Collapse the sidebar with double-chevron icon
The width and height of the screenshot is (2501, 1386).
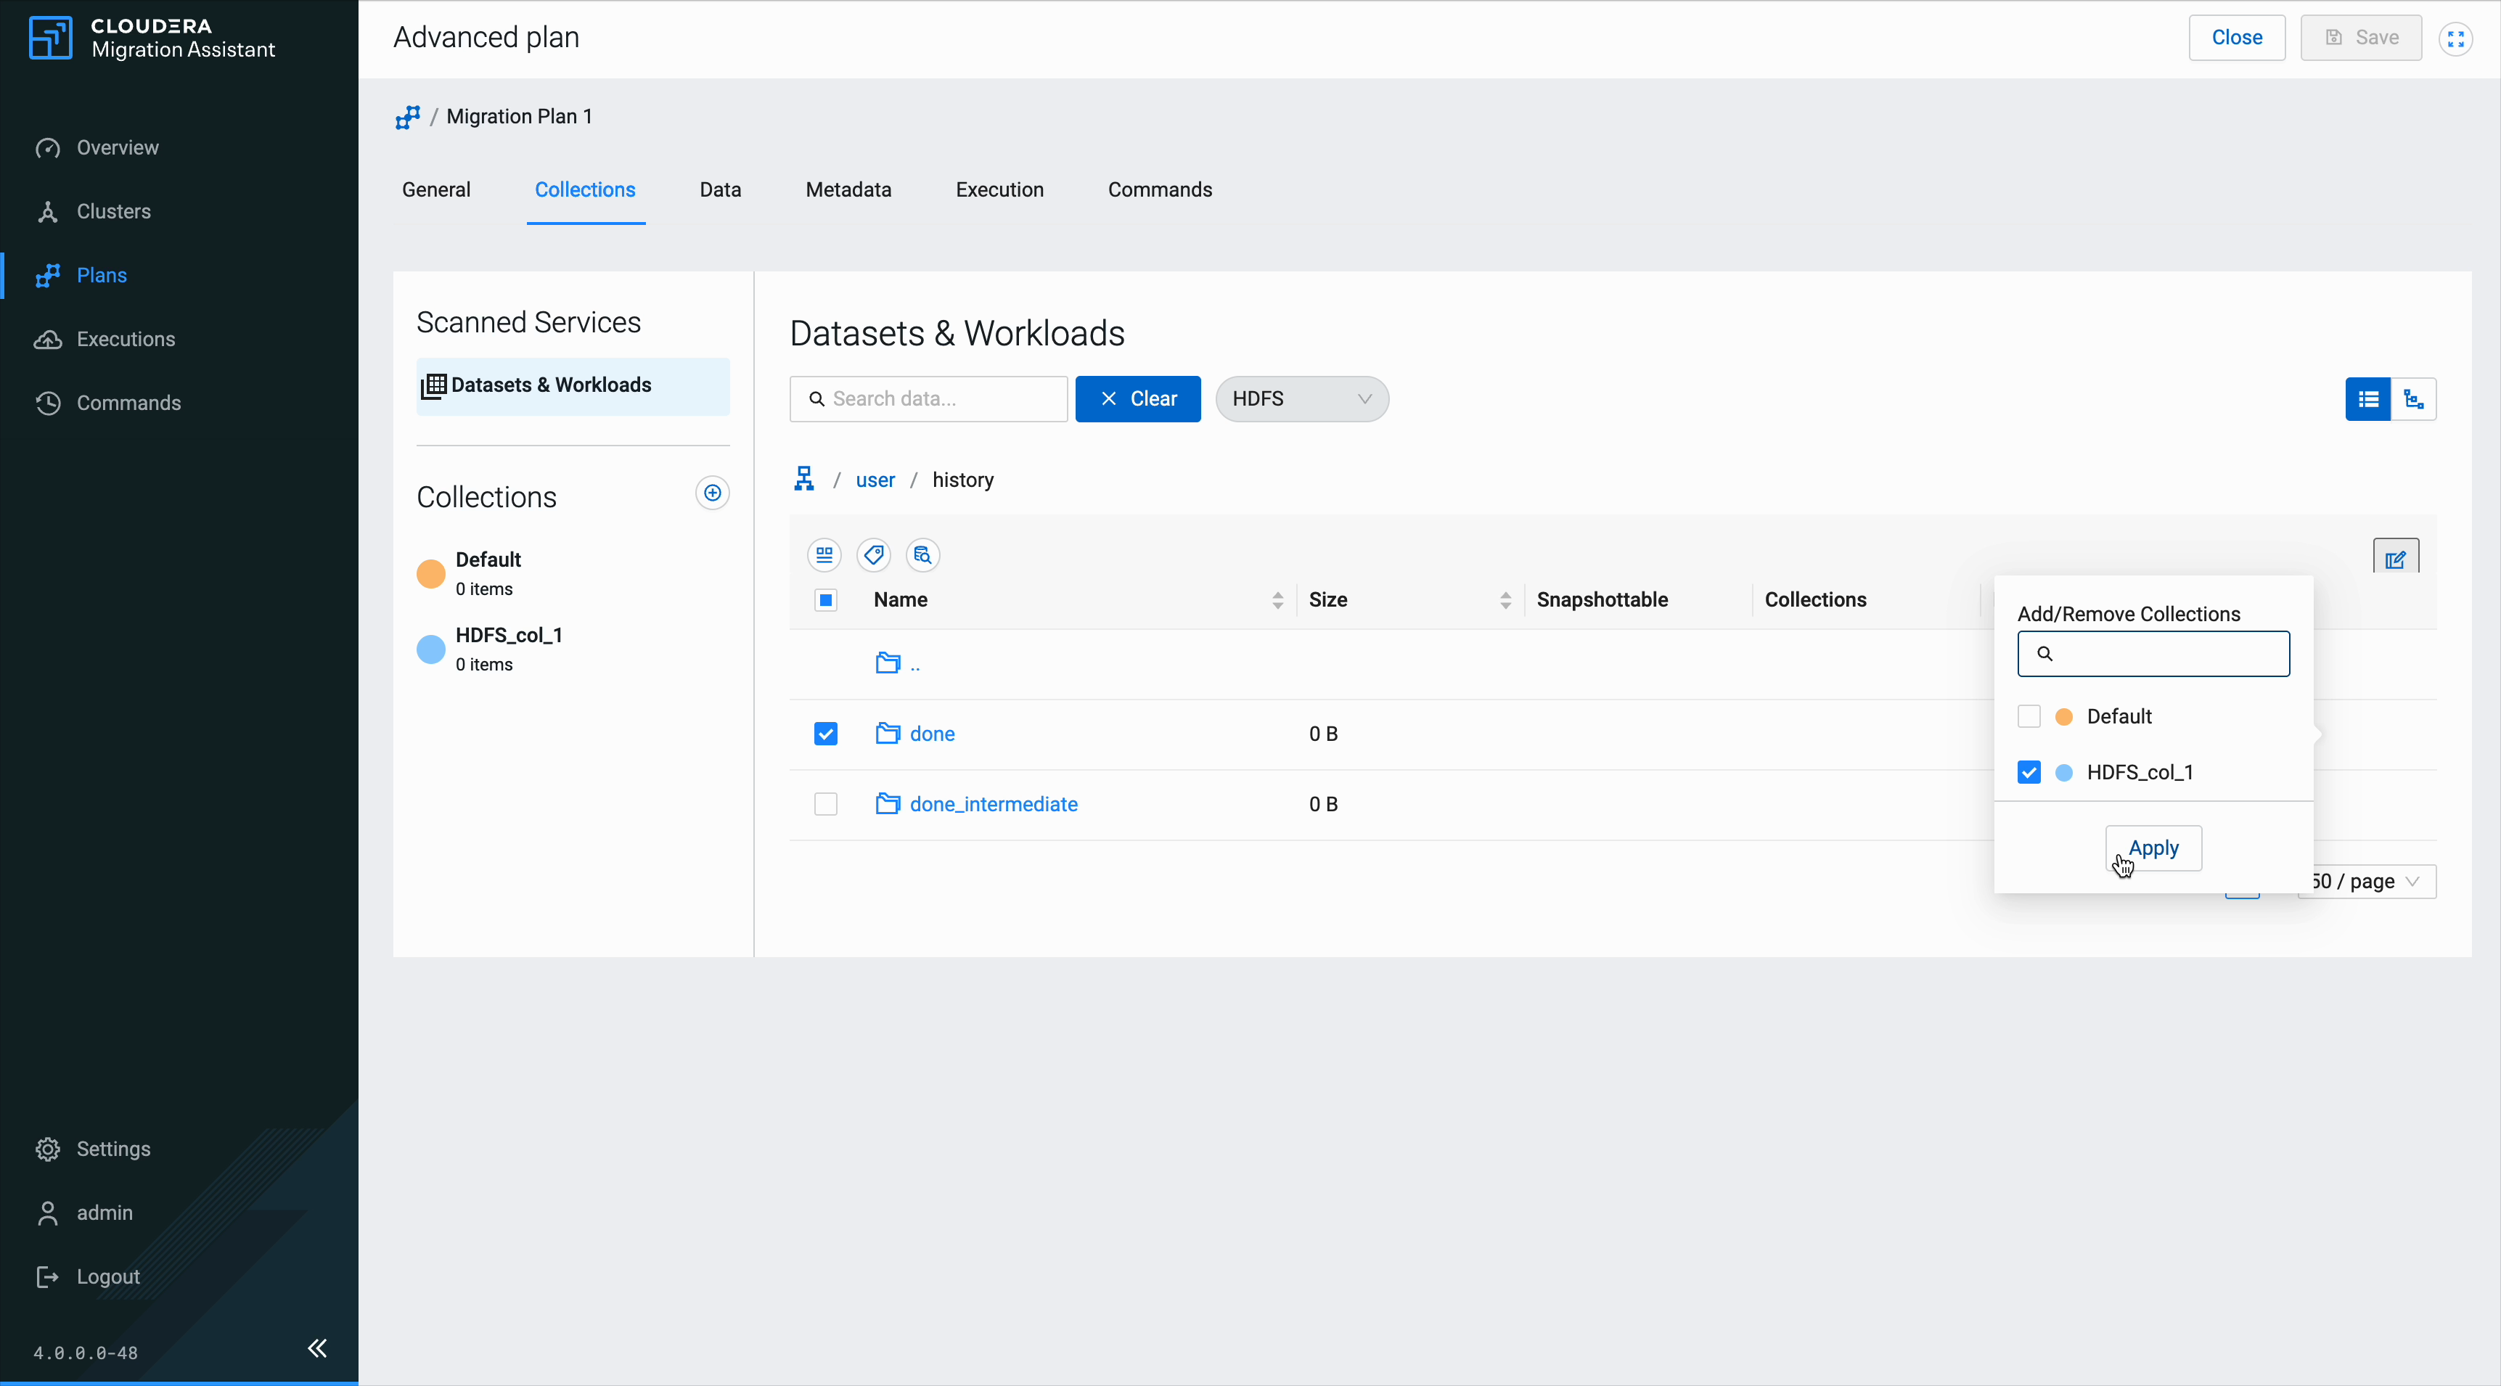[x=317, y=1348]
